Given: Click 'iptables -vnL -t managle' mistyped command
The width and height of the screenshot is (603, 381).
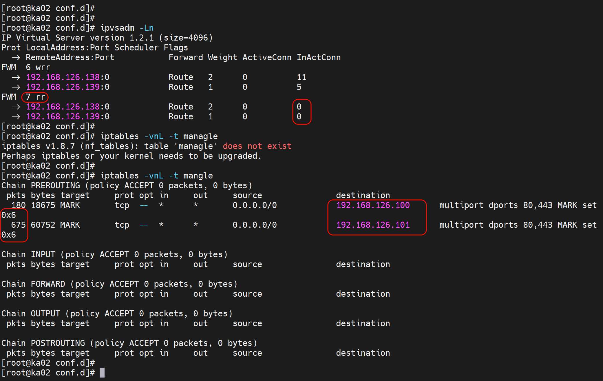Looking at the screenshot, I should 159,136.
